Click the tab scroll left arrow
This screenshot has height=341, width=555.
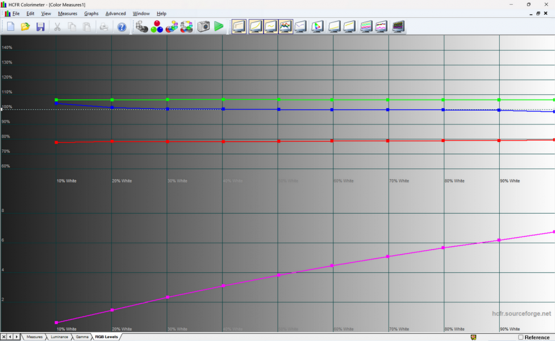tap(10, 337)
